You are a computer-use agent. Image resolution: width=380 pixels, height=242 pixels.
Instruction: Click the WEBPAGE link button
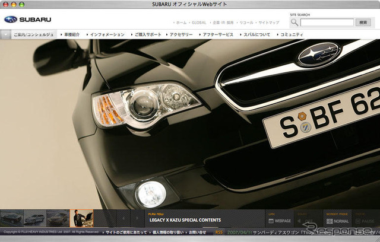coord(280,221)
